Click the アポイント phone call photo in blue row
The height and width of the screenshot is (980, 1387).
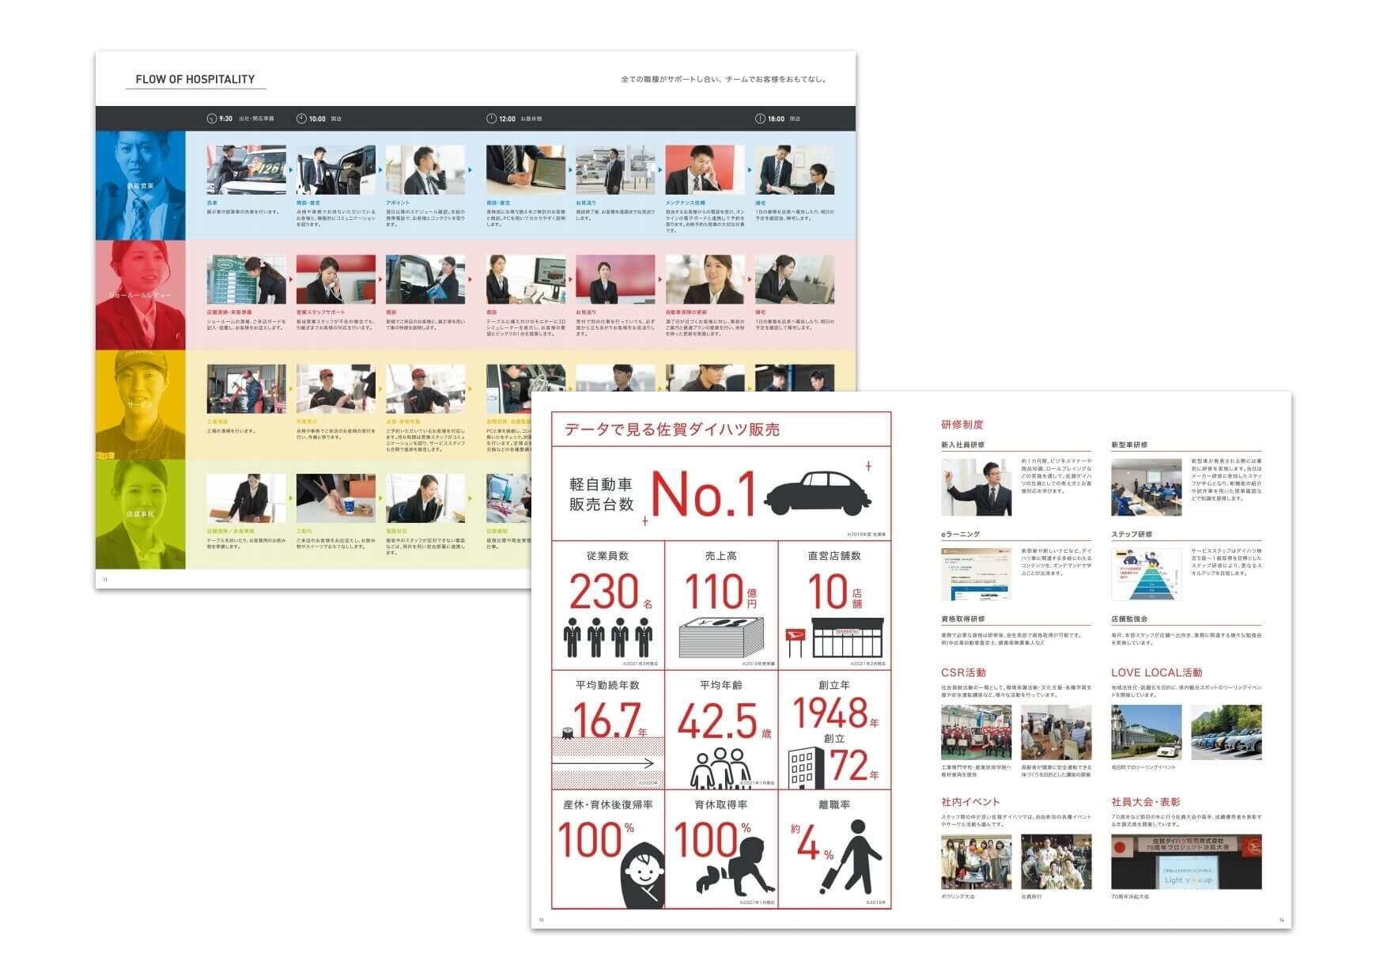pos(425,169)
